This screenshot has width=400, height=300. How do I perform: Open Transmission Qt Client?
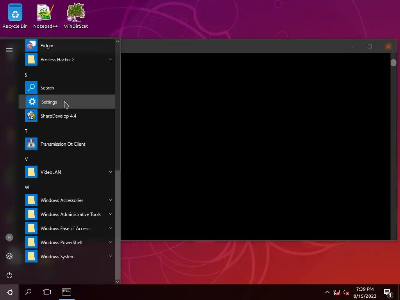(x=66, y=144)
